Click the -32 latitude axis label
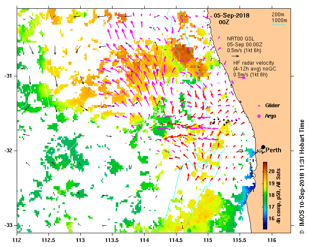 pyautogui.click(x=8, y=151)
